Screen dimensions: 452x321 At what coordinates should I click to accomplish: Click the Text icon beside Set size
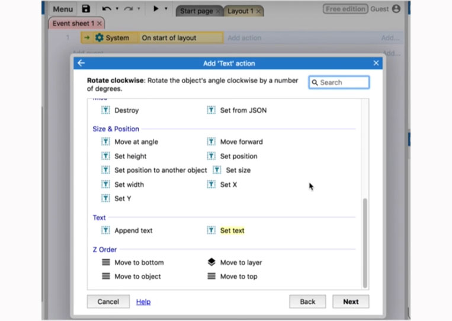coord(217,170)
